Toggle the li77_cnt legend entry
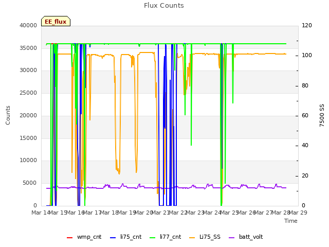The width and height of the screenshot is (329, 247). pos(166,237)
